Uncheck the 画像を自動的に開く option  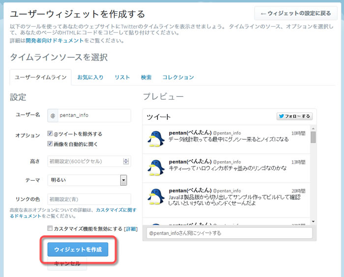50,143
